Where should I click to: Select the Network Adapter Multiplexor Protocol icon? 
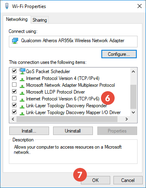(22, 86)
